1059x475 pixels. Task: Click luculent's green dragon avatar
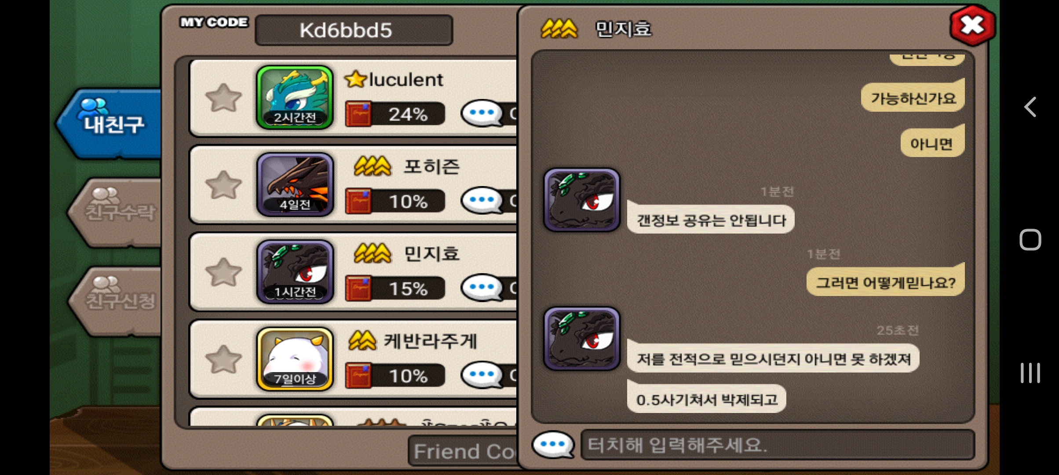pos(295,97)
